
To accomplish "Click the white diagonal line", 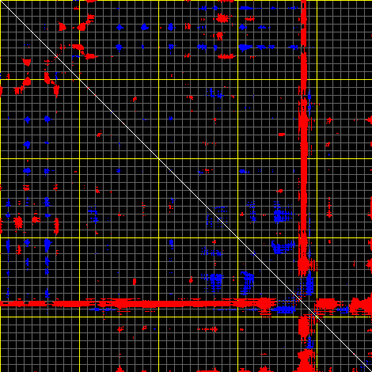I will point(186,186).
